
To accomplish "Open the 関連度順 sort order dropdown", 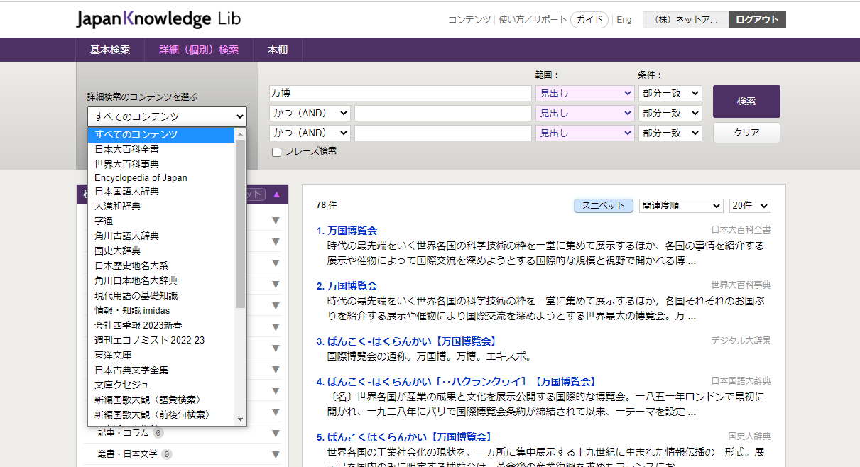I will click(x=681, y=205).
